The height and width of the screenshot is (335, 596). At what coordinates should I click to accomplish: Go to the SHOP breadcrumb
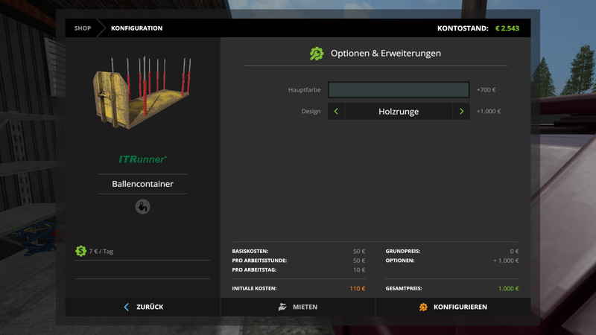click(x=82, y=28)
